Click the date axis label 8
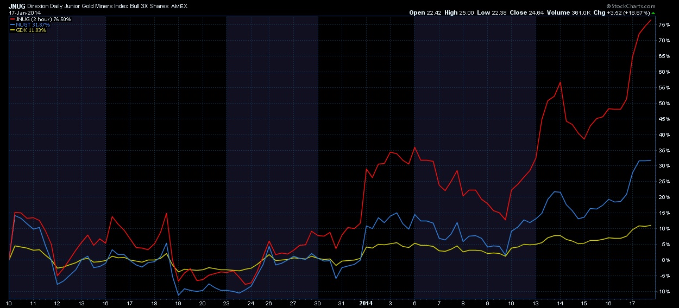Screen dimensions: 679x308 pyautogui.click(x=462, y=304)
